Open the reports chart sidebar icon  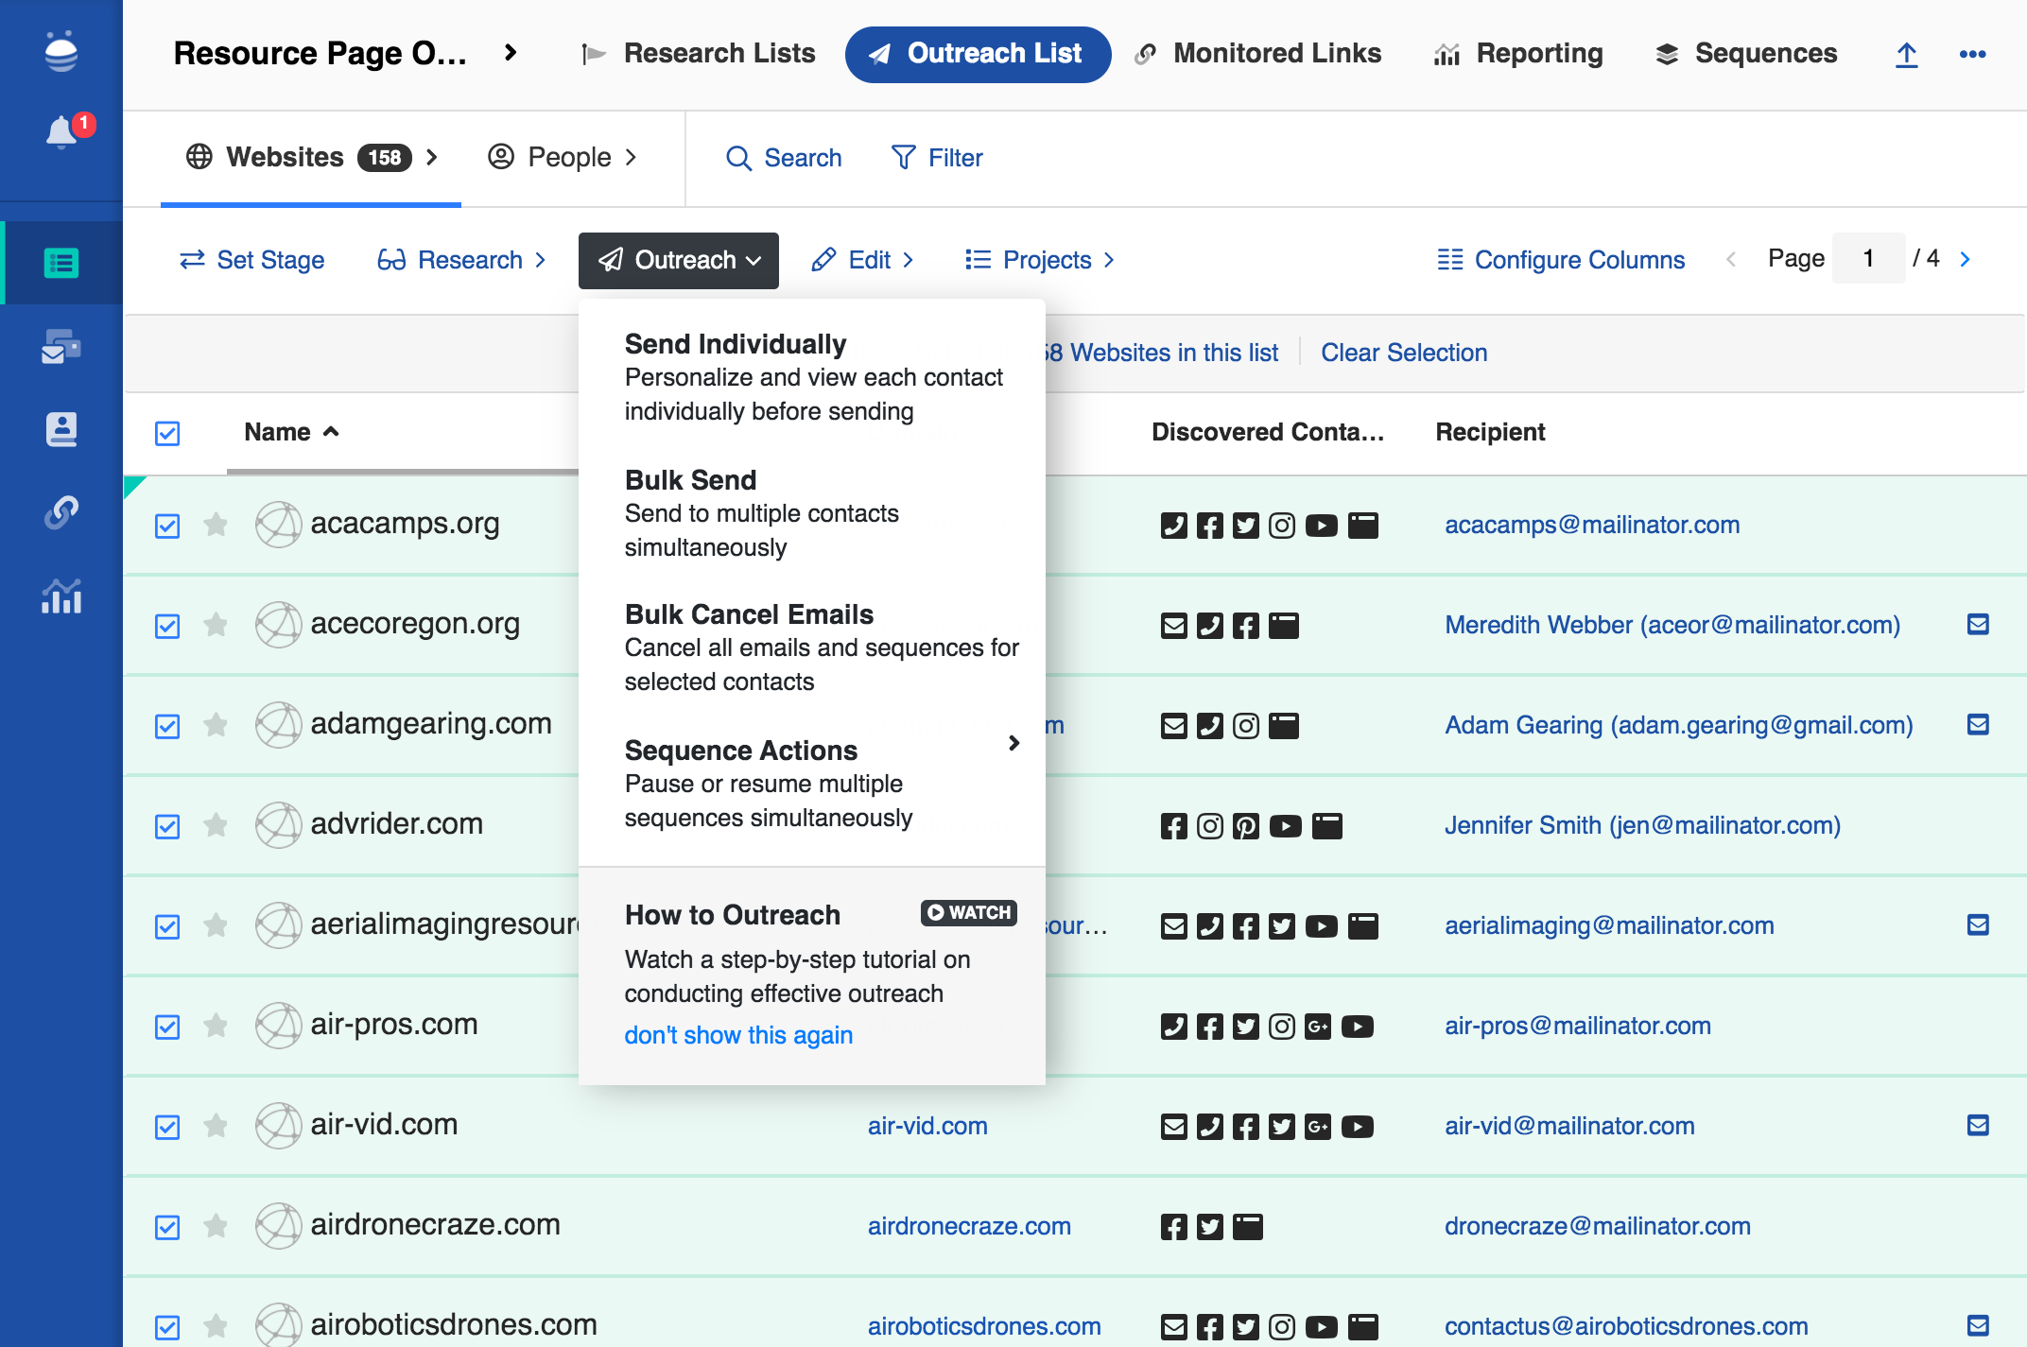click(x=61, y=596)
